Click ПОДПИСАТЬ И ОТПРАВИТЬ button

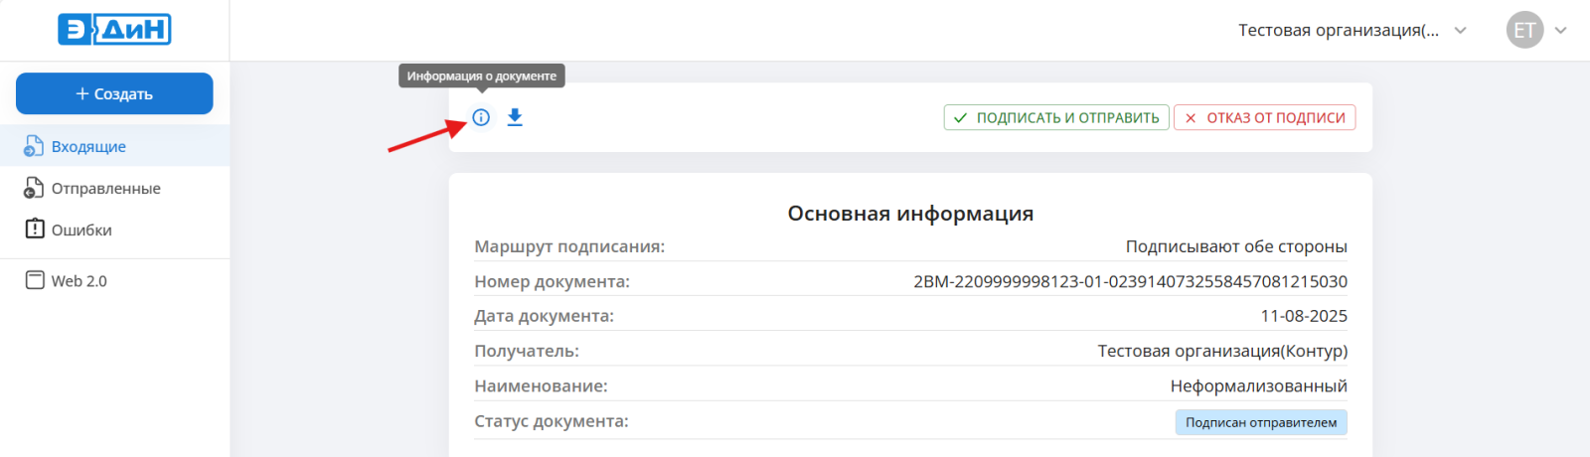pyautogui.click(x=1056, y=117)
